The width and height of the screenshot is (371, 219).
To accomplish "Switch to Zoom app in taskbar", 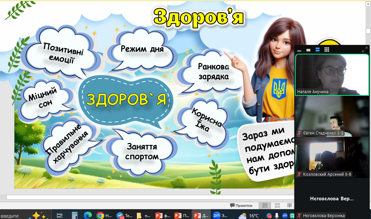I will pos(220,215).
